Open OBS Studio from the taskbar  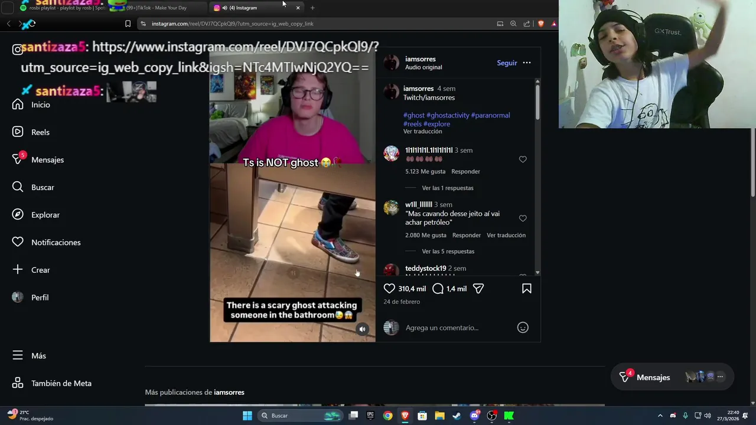(x=491, y=416)
